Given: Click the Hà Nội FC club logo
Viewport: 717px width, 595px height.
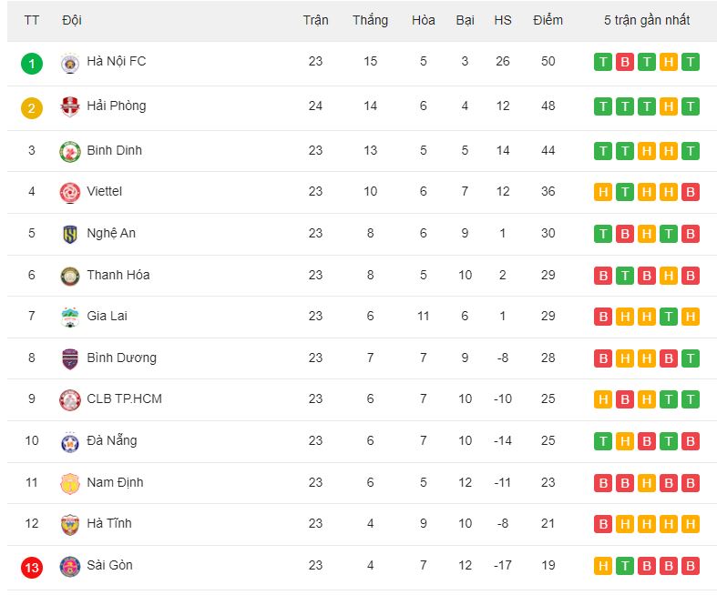Looking at the screenshot, I should click(70, 63).
